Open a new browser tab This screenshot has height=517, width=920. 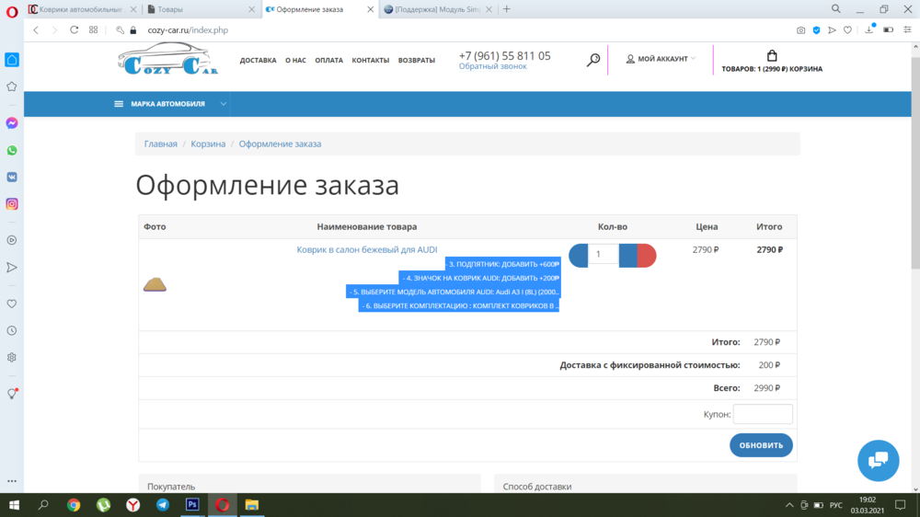(x=507, y=9)
